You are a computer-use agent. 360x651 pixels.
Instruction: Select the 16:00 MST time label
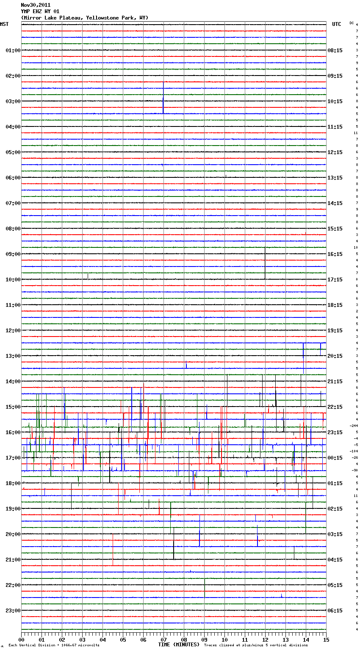tap(13, 432)
